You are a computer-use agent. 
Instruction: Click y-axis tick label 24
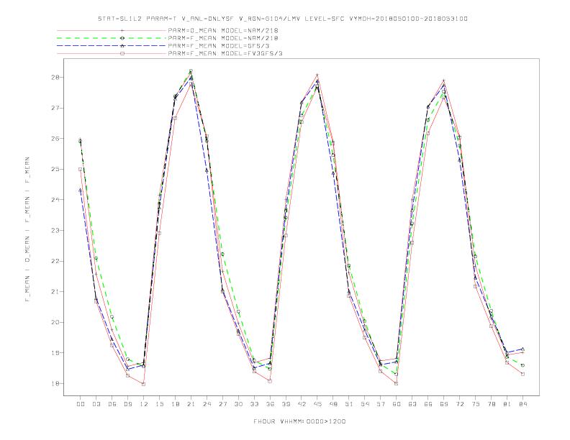click(55, 200)
